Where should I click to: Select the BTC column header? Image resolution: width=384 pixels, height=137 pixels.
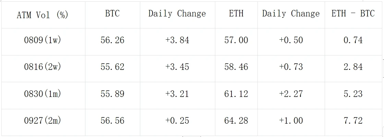pos(112,14)
